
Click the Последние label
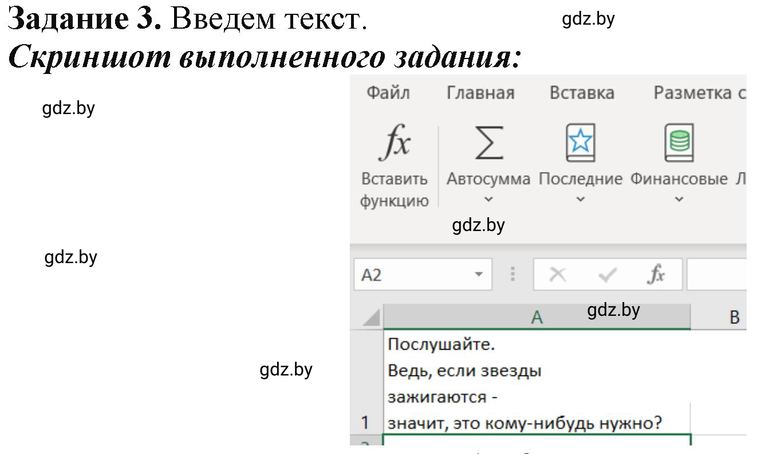tap(580, 179)
